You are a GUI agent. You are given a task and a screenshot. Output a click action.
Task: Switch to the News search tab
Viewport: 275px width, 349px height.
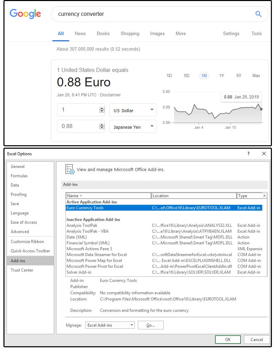80,34
